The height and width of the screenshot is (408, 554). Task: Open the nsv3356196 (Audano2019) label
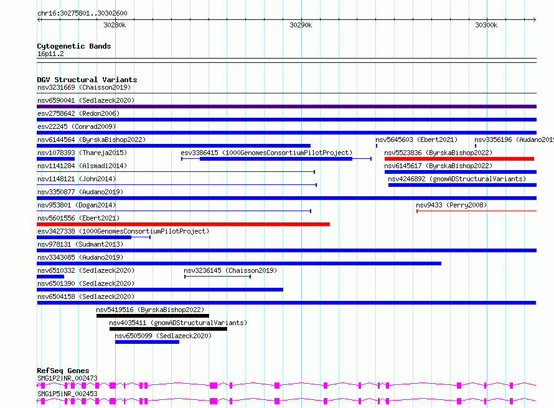(x=514, y=140)
